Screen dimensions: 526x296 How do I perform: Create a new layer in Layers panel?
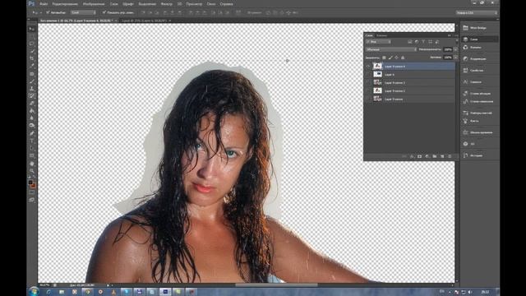click(442, 156)
